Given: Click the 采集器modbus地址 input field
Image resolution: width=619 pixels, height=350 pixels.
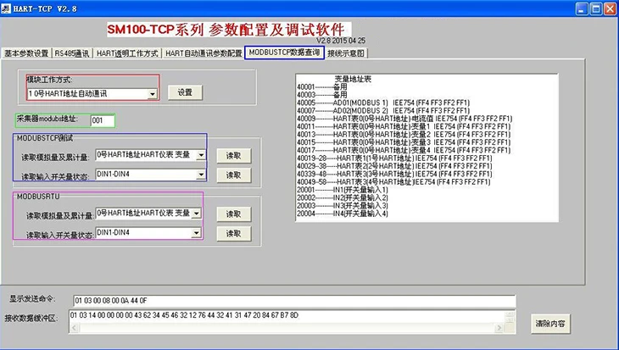Looking at the screenshot, I should coord(103,120).
